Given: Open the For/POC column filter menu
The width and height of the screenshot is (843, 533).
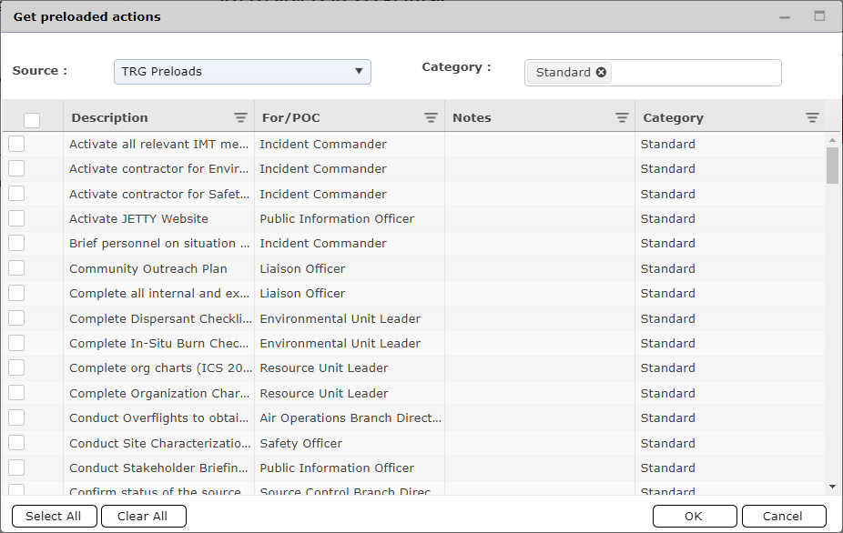Looking at the screenshot, I should coord(431,117).
